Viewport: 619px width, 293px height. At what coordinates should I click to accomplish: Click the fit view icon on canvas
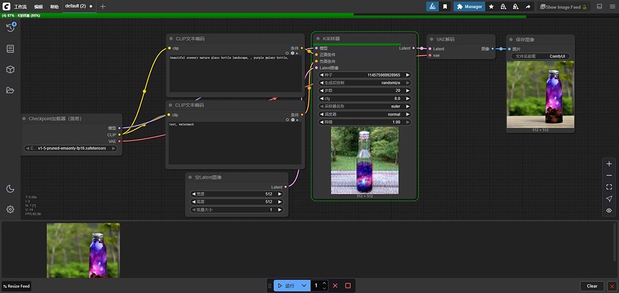pos(609,187)
